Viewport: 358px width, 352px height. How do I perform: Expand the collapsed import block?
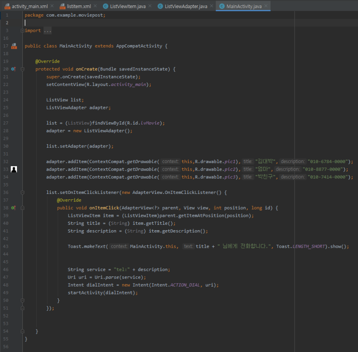tap(22, 30)
